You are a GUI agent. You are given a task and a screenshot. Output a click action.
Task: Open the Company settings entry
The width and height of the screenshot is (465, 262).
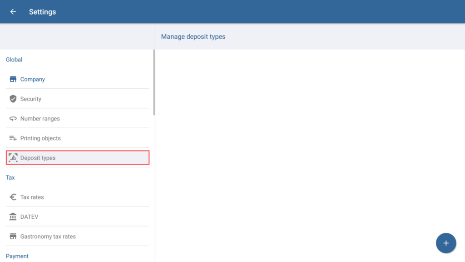pos(33,79)
